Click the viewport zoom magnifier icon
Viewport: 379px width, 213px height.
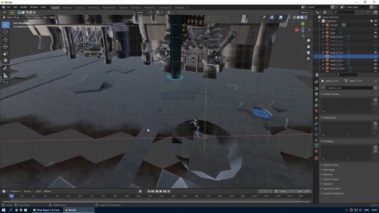coord(308,41)
